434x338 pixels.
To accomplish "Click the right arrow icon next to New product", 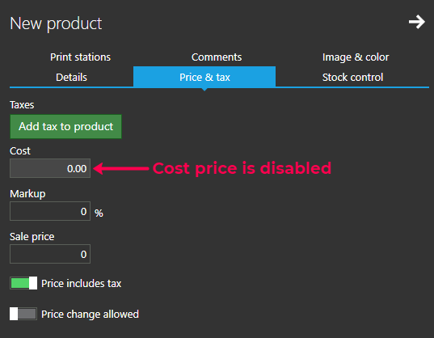I will coord(416,22).
